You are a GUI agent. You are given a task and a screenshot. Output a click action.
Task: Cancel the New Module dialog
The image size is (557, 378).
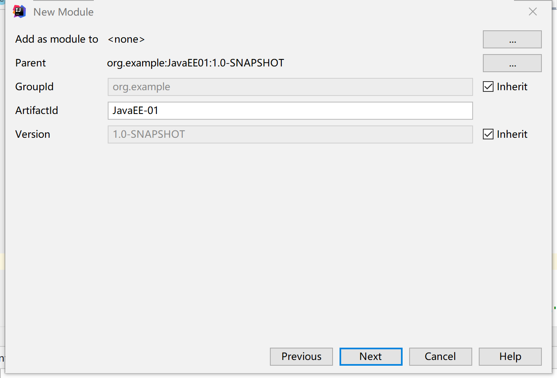click(x=440, y=357)
